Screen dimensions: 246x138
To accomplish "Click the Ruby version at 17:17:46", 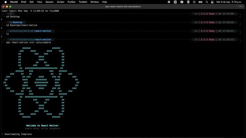I will [x=208, y=14].
